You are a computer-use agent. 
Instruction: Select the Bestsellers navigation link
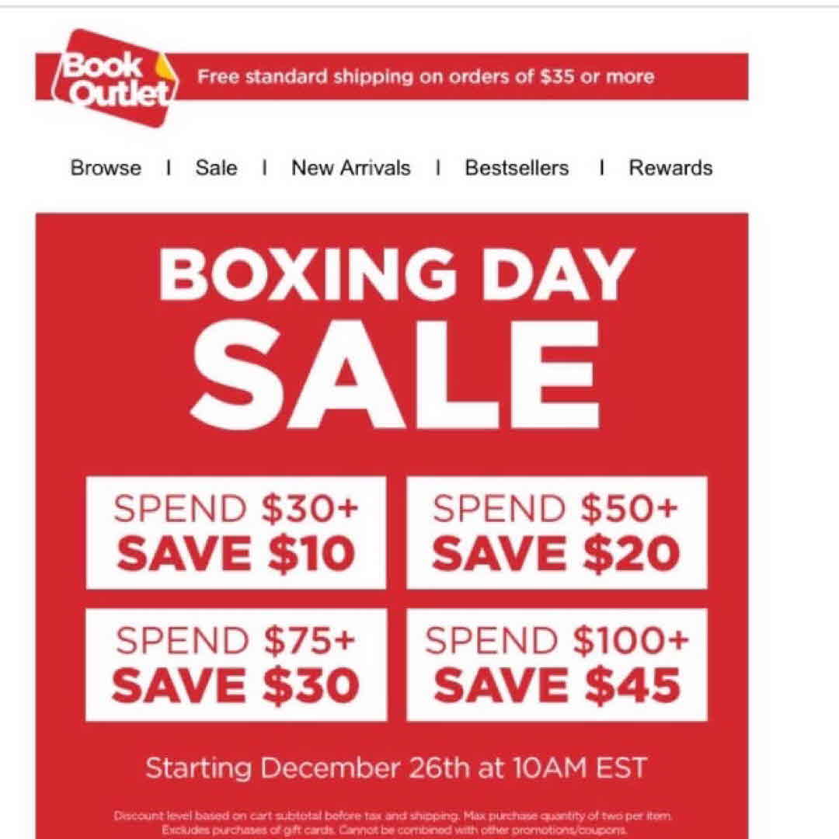tap(517, 168)
